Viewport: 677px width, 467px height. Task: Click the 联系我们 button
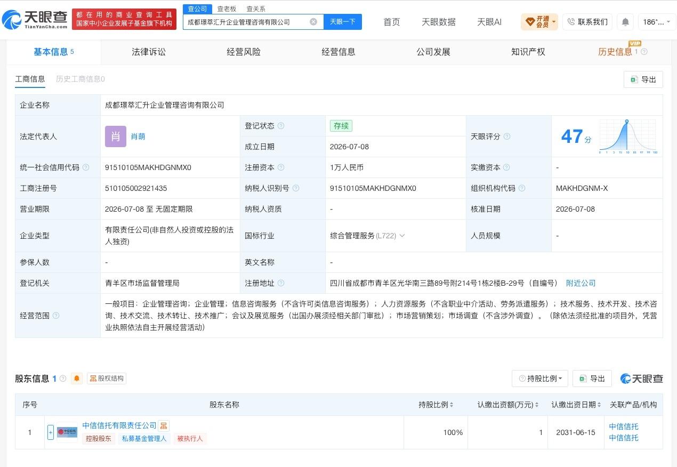tap(587, 22)
